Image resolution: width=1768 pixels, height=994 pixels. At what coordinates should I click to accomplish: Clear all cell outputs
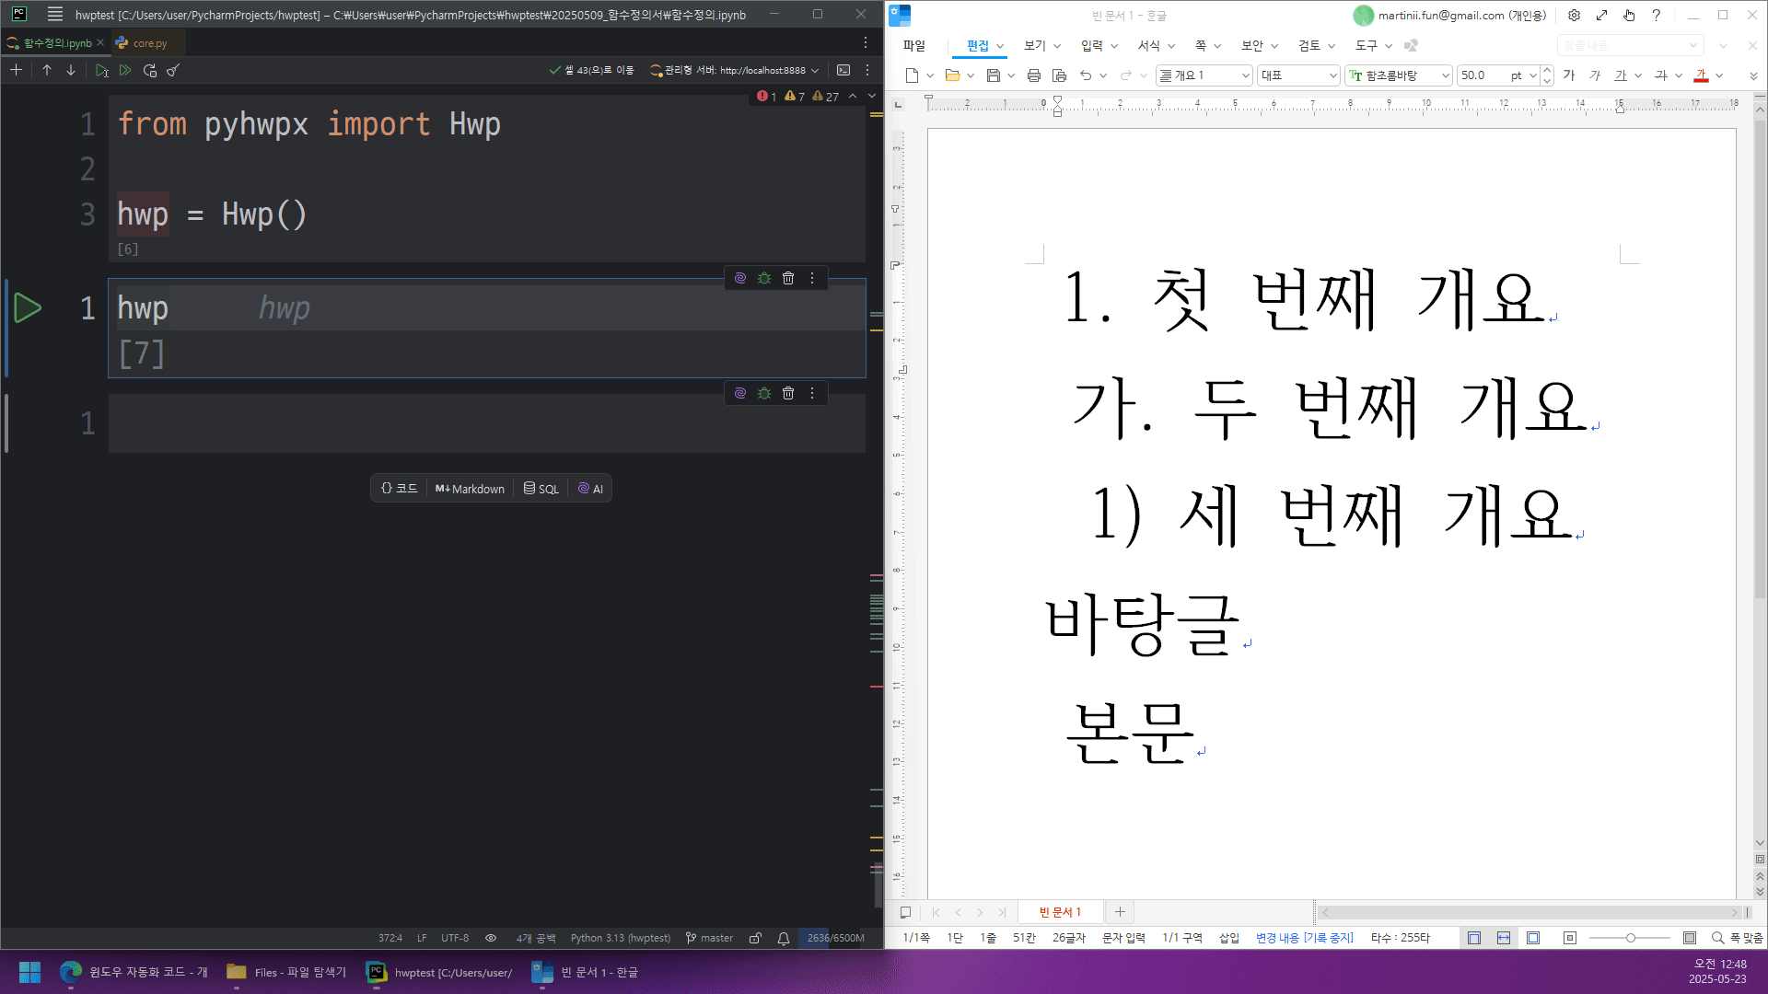173,70
